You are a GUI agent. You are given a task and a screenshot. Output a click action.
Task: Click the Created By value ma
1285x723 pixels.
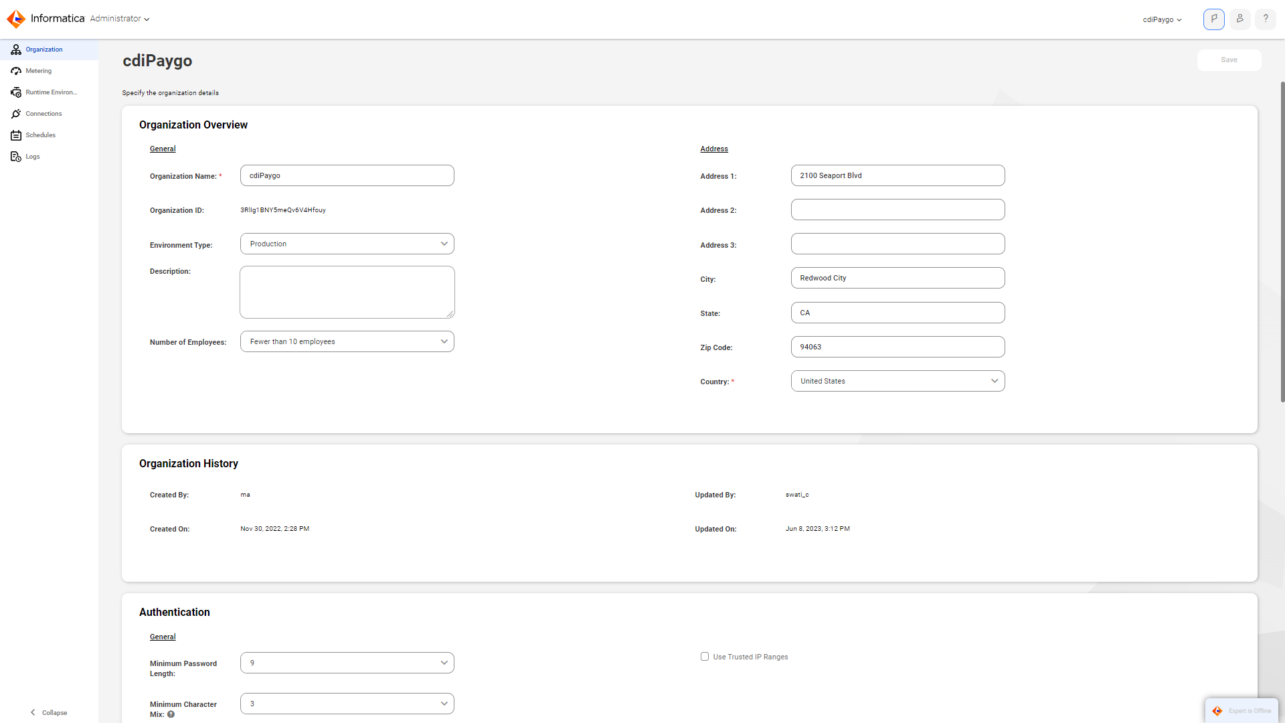[245, 495]
